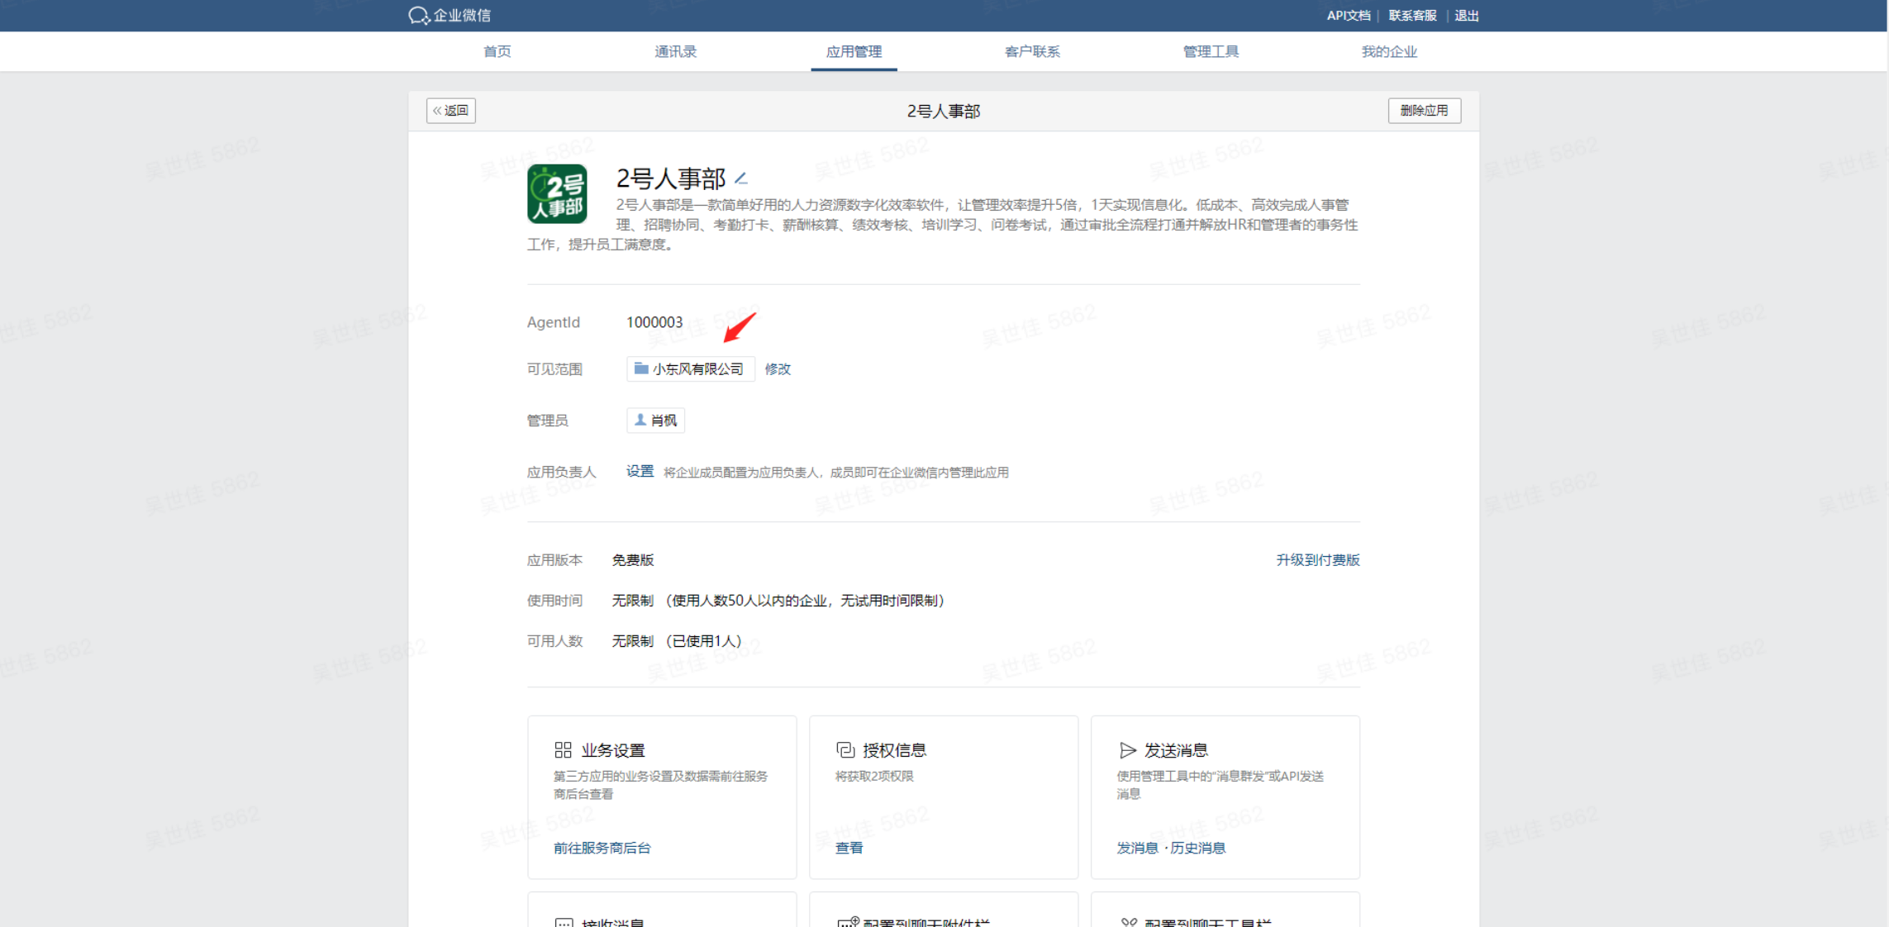Click the pencil edit icon beside 2号人事部

[741, 178]
